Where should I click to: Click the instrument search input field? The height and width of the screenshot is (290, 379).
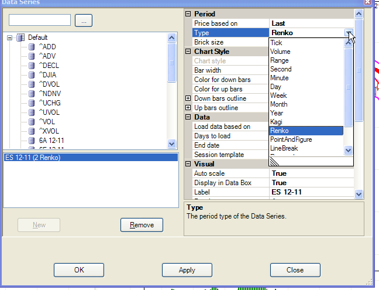pyautogui.click(x=40, y=20)
